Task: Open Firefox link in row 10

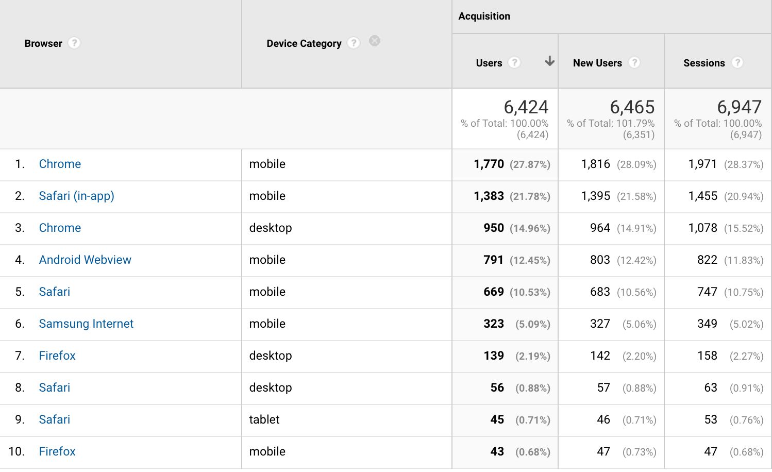Action: 57,451
